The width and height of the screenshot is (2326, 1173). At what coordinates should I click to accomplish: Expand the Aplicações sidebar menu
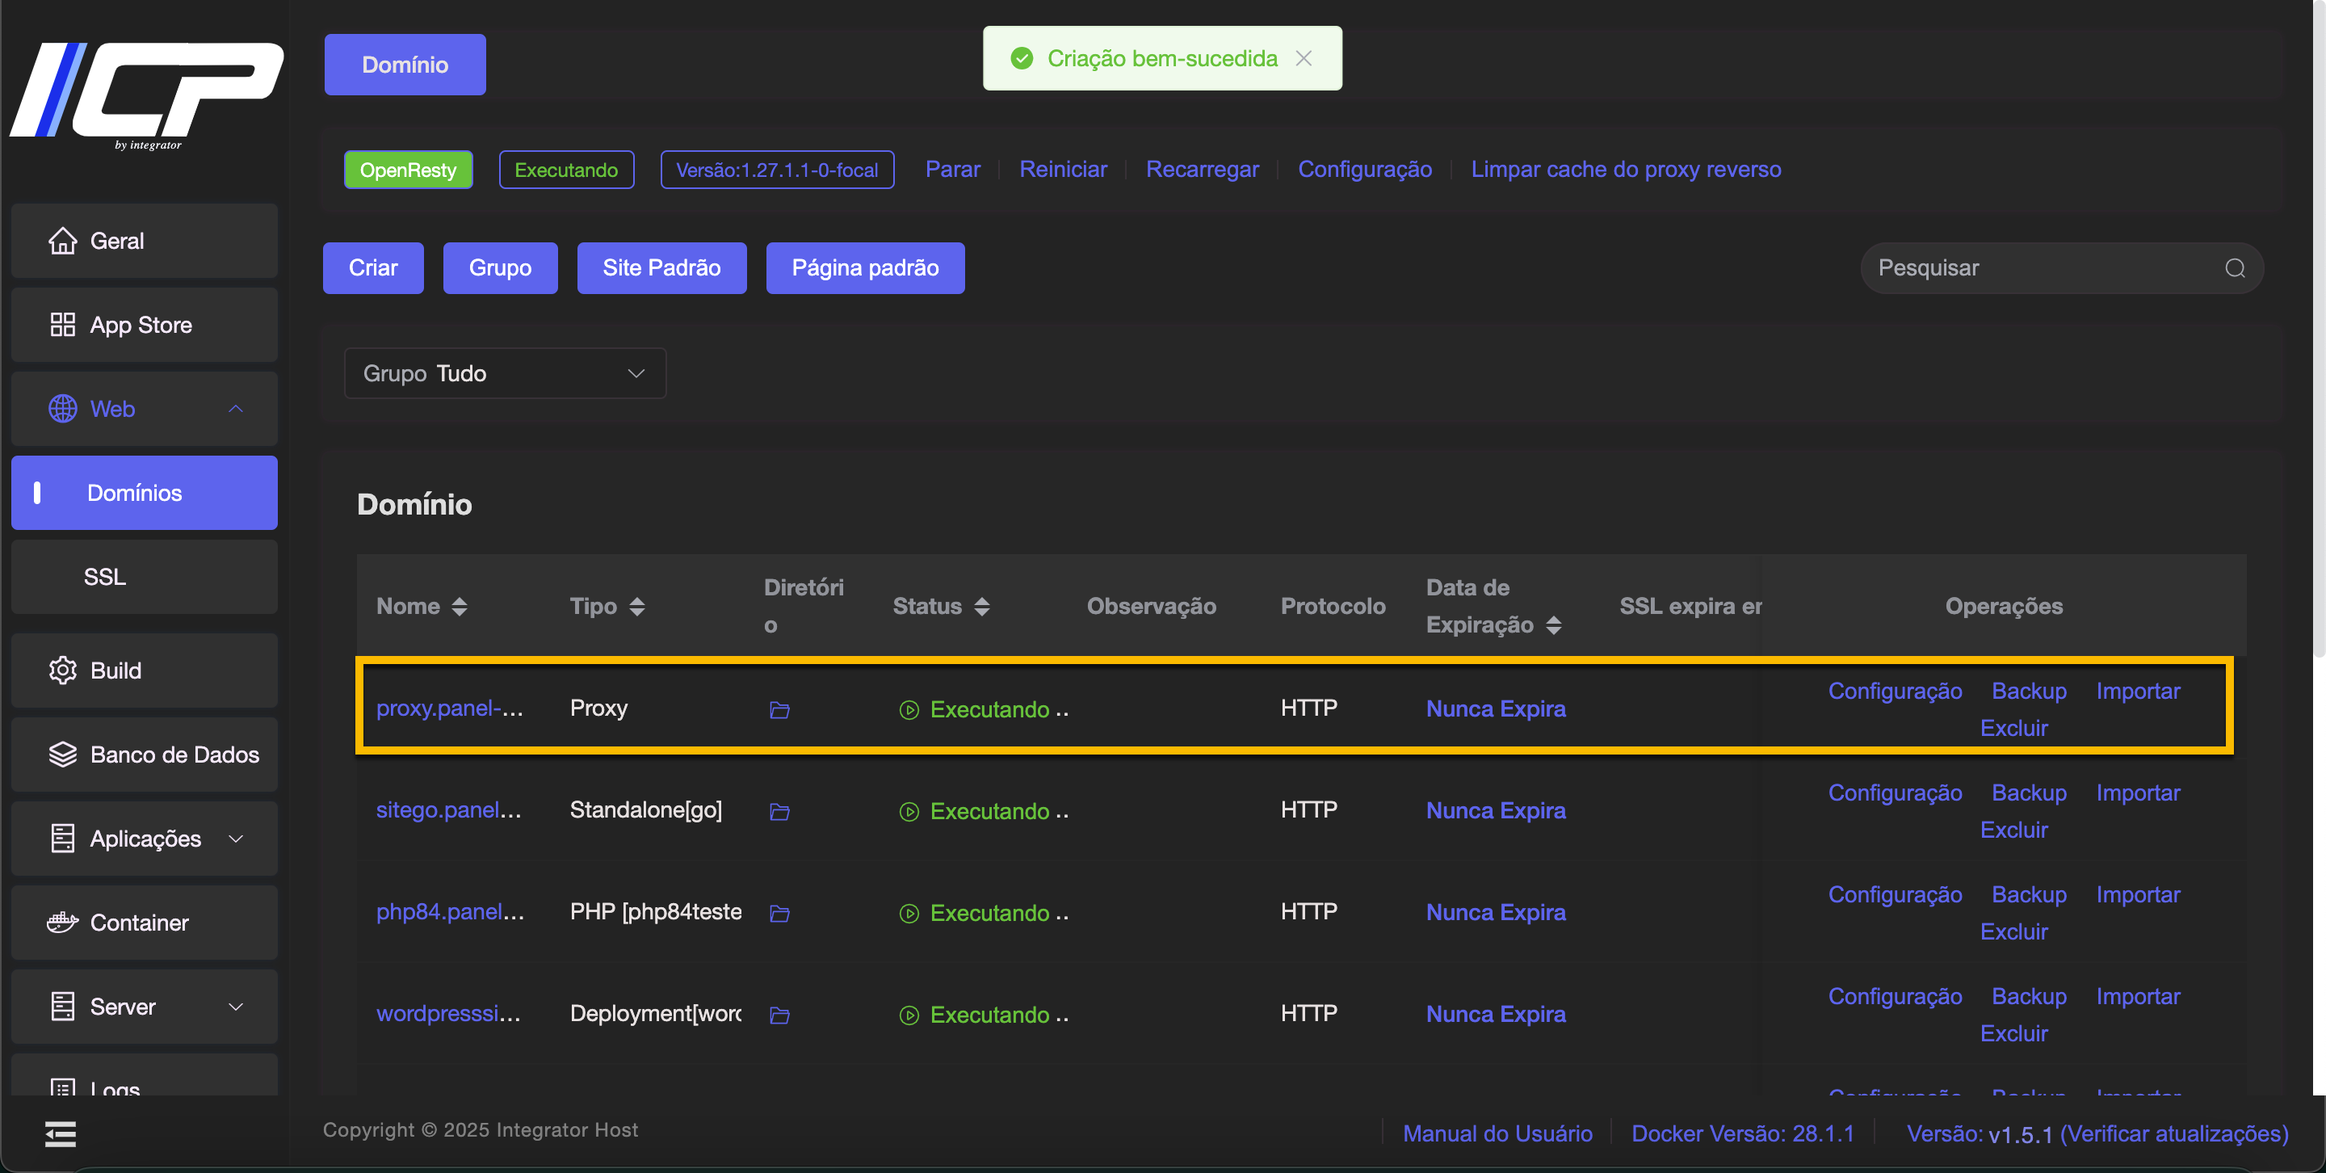point(145,838)
